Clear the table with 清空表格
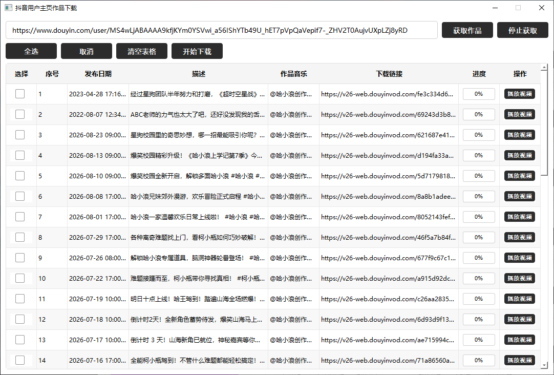554x375 pixels. pyautogui.click(x=142, y=51)
